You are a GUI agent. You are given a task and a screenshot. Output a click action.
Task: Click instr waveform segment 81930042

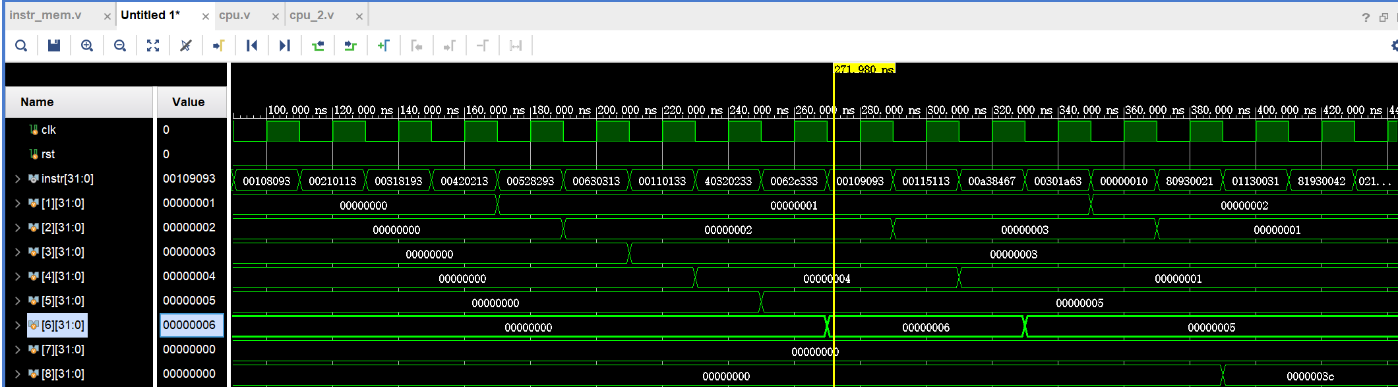coord(1322,181)
